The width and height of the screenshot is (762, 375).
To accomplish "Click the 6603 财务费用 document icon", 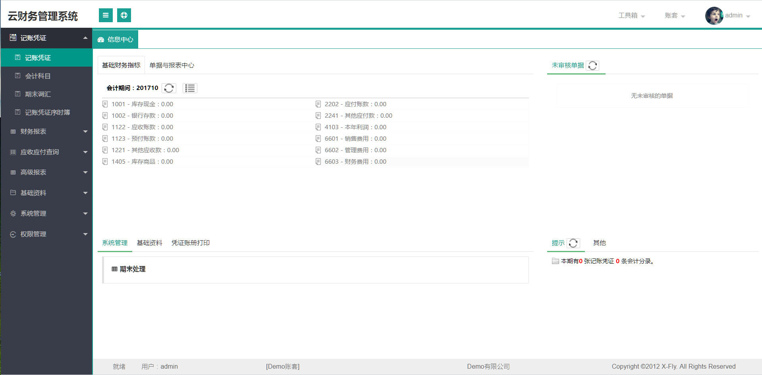I will click(318, 162).
